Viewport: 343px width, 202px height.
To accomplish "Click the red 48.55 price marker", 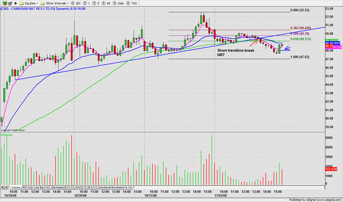I will click(329, 47).
